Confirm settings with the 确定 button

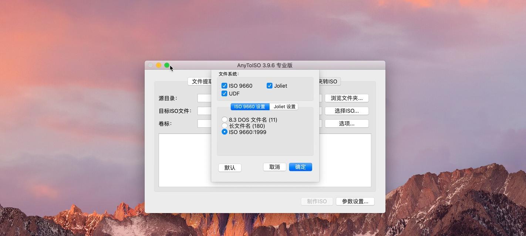[x=300, y=167]
